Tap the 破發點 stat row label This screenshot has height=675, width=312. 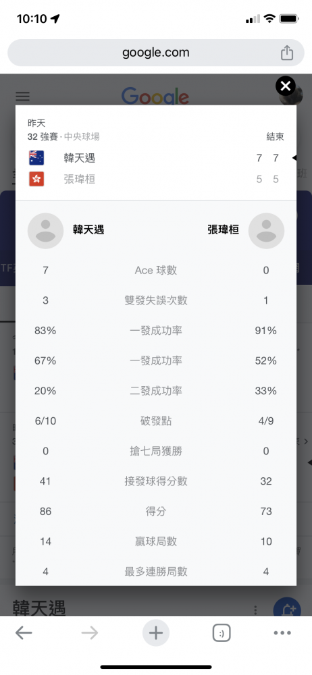click(156, 421)
